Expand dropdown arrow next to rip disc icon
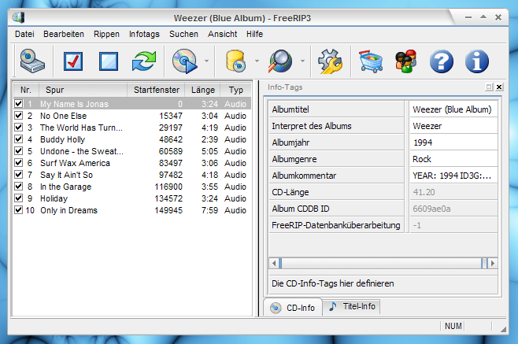This screenshot has height=344, width=518. (206, 61)
